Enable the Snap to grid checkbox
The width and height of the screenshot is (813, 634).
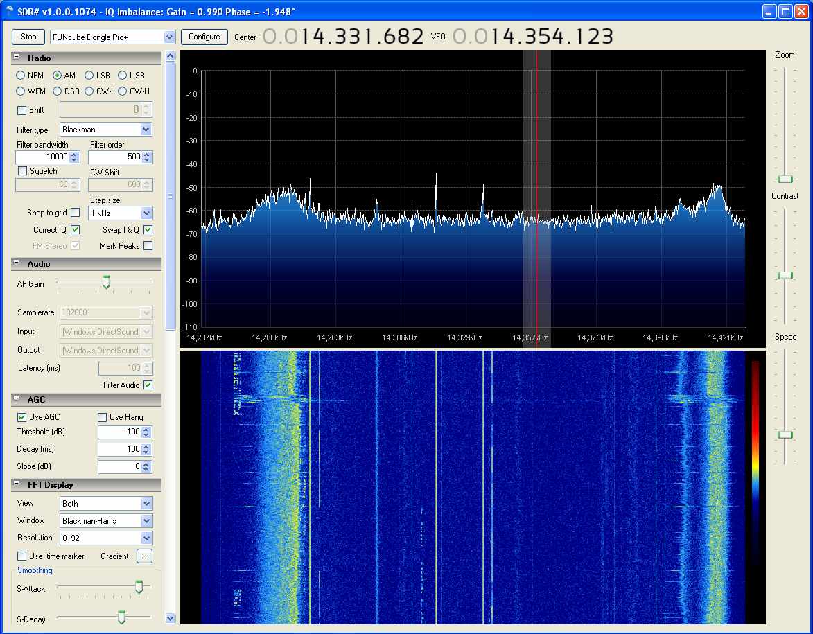pos(75,213)
